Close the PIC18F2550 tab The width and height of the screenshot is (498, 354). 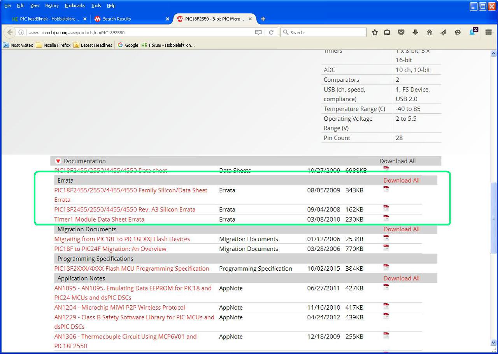[x=250, y=19]
